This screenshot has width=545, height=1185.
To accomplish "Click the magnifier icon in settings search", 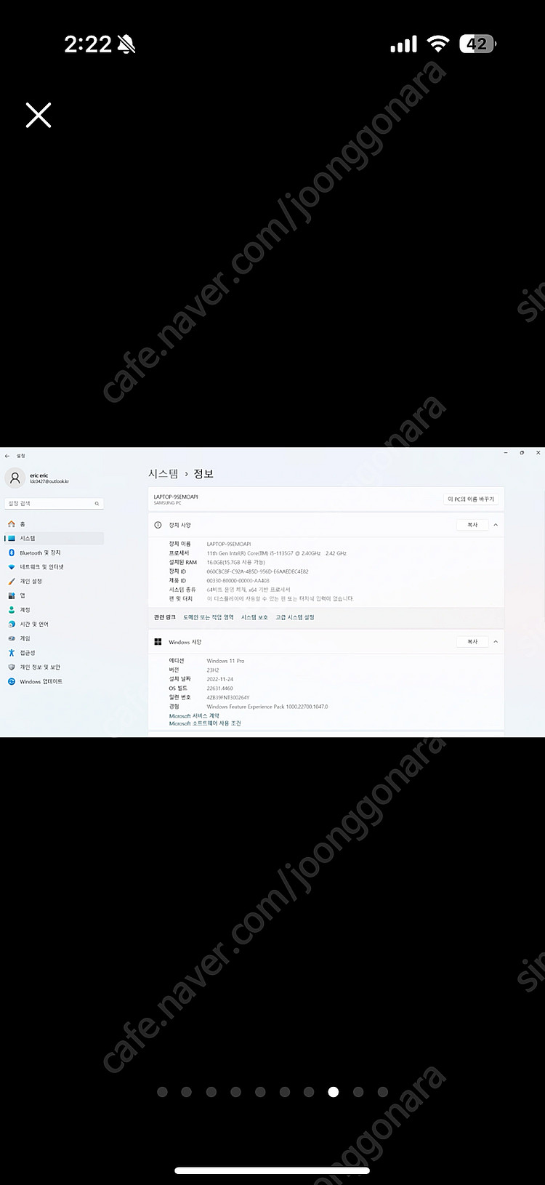I will point(97,503).
